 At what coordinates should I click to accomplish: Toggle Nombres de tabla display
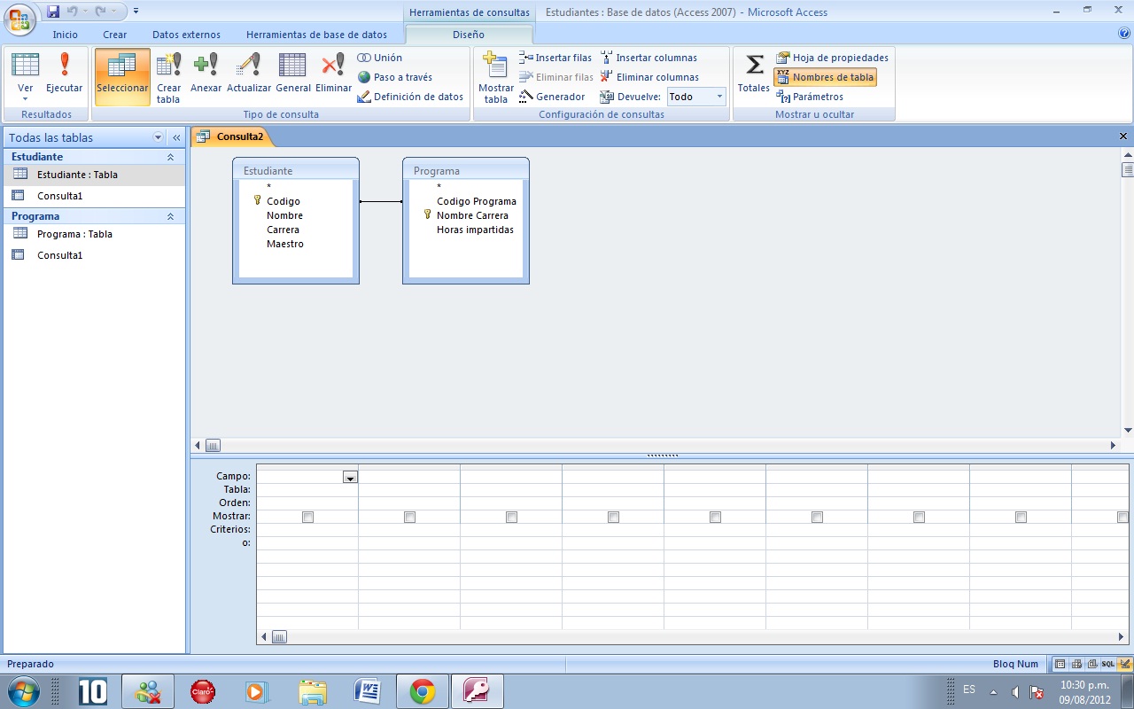pyautogui.click(x=825, y=77)
